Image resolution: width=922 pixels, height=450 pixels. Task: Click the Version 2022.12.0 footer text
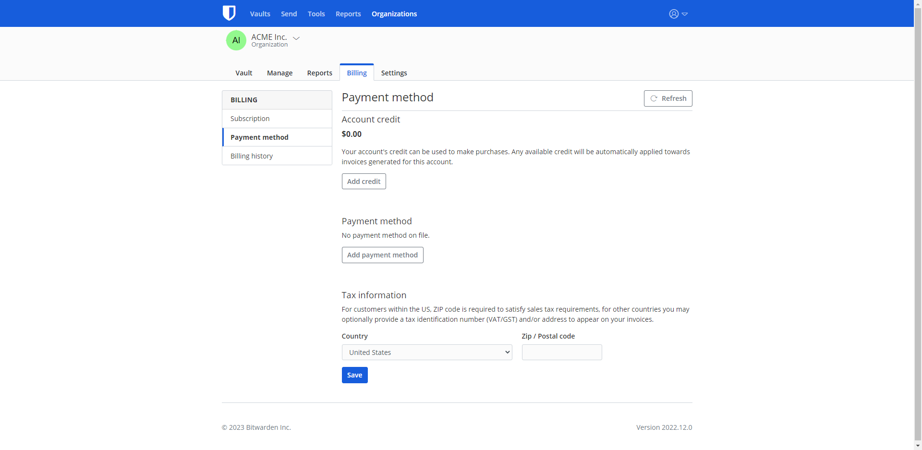pyautogui.click(x=664, y=427)
